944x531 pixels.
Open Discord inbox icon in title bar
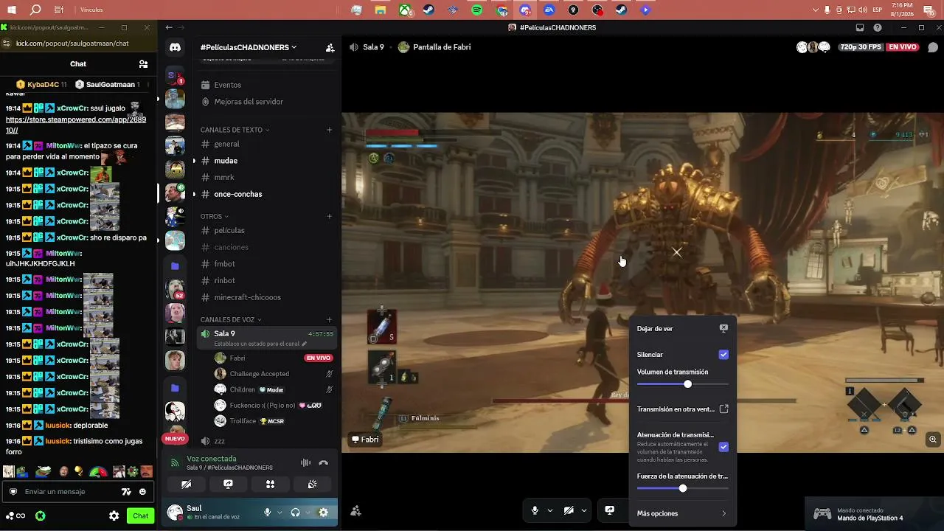860,28
